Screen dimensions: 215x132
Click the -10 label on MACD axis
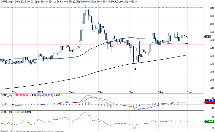[213, 108]
